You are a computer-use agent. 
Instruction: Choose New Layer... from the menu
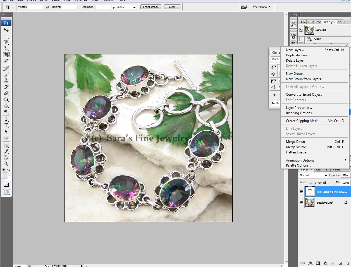click(295, 50)
